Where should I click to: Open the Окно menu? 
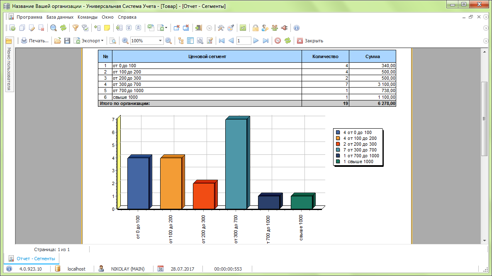[107, 17]
